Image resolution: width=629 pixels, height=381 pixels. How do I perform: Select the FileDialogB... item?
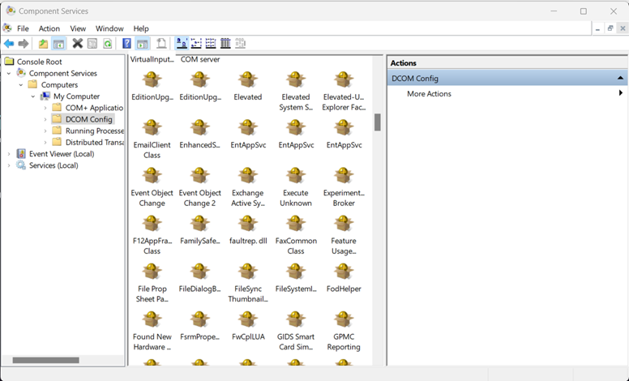point(199,278)
